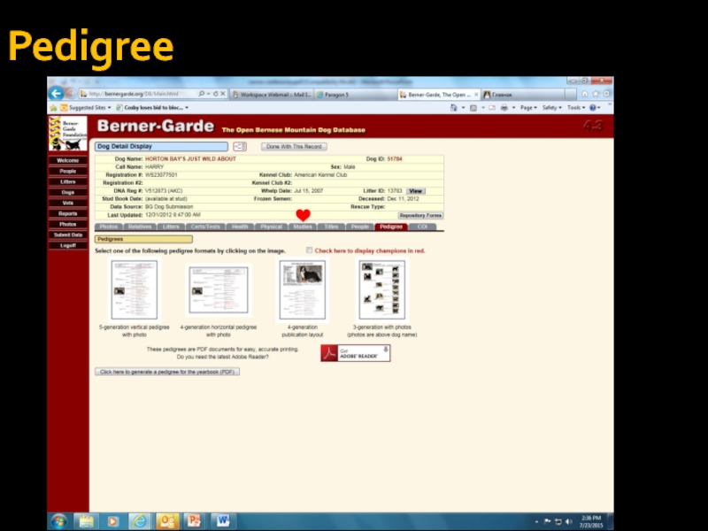Open Outlook from the taskbar
The image size is (708, 531).
pyautogui.click(x=167, y=521)
